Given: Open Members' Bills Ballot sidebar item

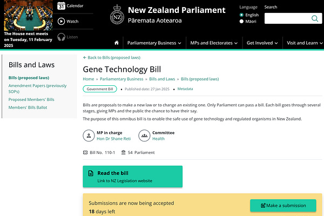Looking at the screenshot, I should point(28,107).
